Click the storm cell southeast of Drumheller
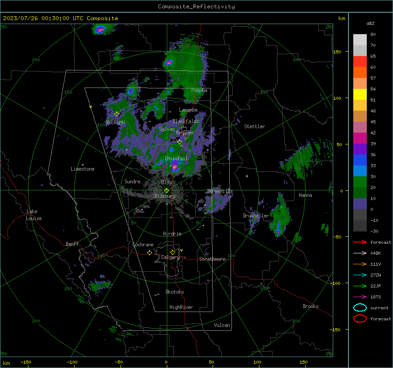 [279, 228]
